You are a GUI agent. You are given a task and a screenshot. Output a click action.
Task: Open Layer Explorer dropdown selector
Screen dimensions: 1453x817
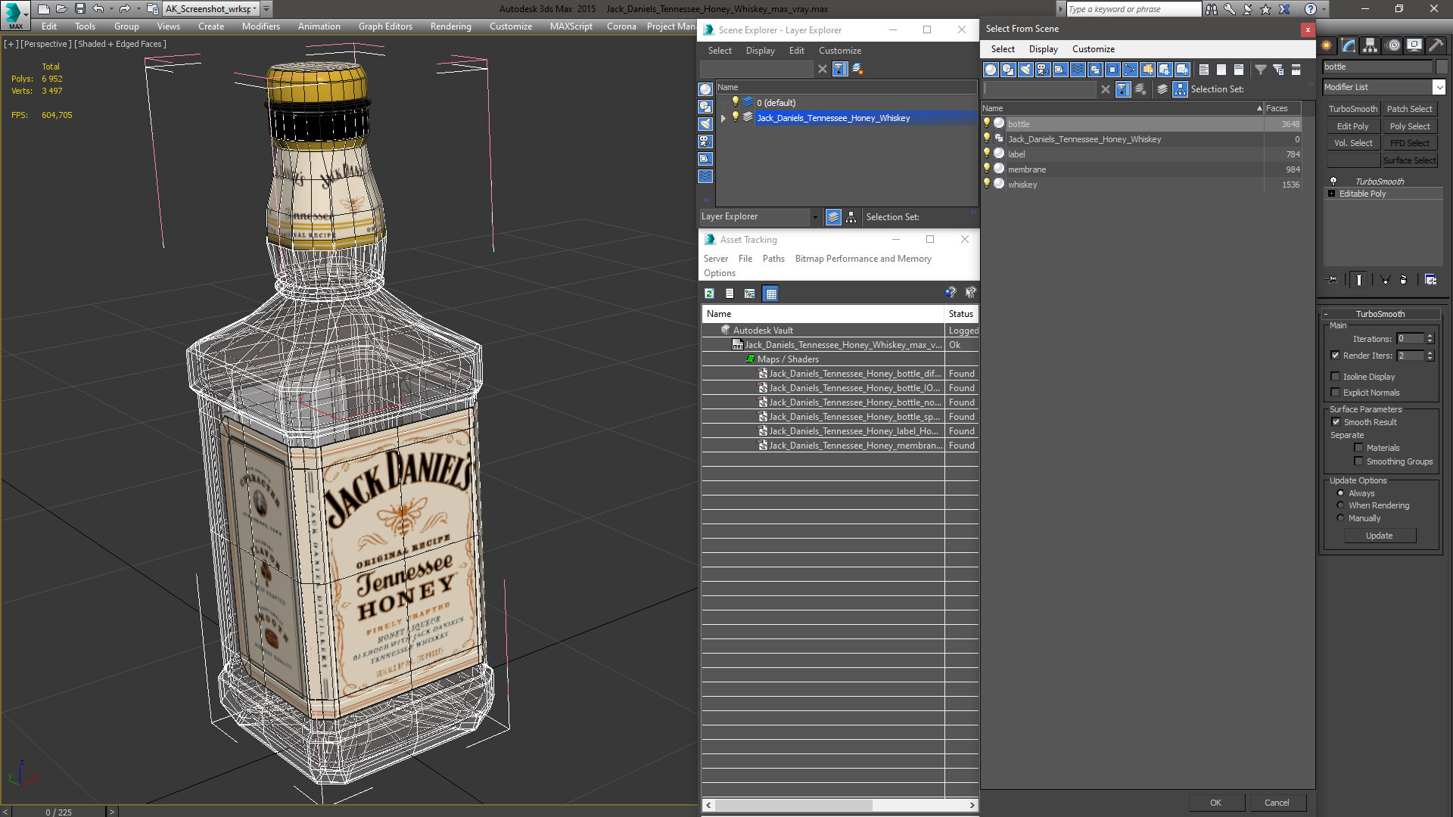click(x=814, y=217)
